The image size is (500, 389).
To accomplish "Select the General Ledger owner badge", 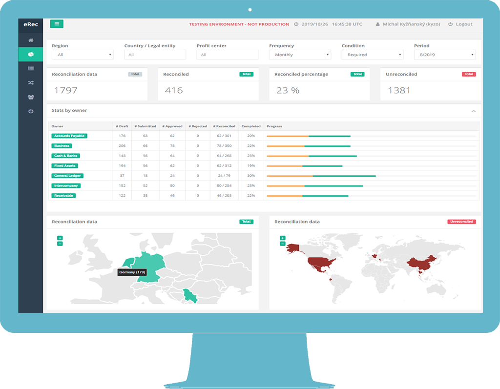I will pos(68,176).
